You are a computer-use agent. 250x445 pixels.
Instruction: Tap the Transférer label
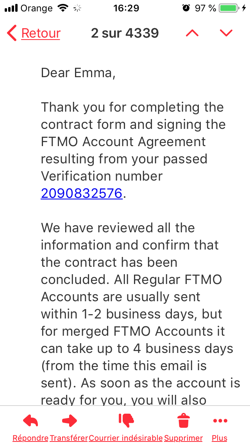pyautogui.click(x=69, y=438)
